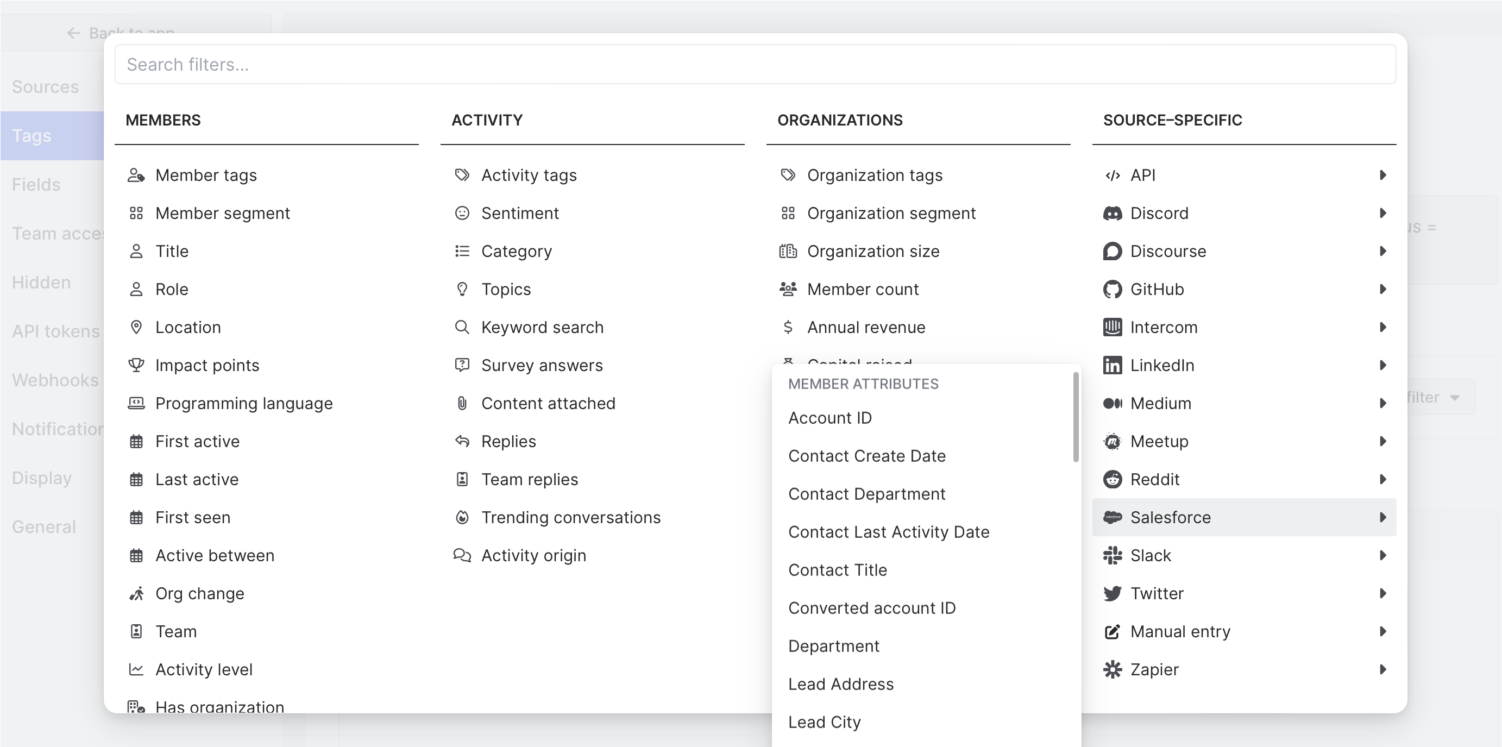Select Contact Department member attribute
The width and height of the screenshot is (1502, 747).
(x=866, y=494)
